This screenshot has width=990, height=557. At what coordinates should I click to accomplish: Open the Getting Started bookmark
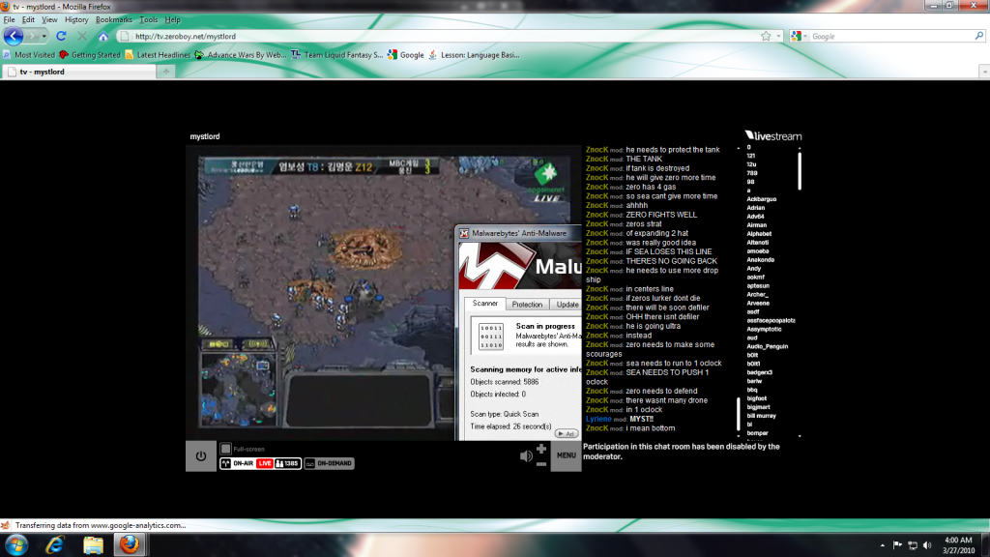pos(90,55)
